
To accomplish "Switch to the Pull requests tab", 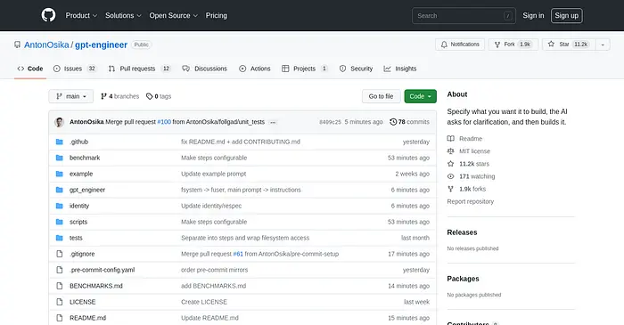I will [139, 69].
